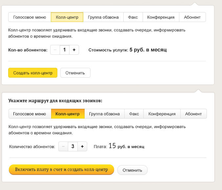222x190 pixels.
Task: Click the Количество абонентов field showing 3
Action: tap(73, 146)
